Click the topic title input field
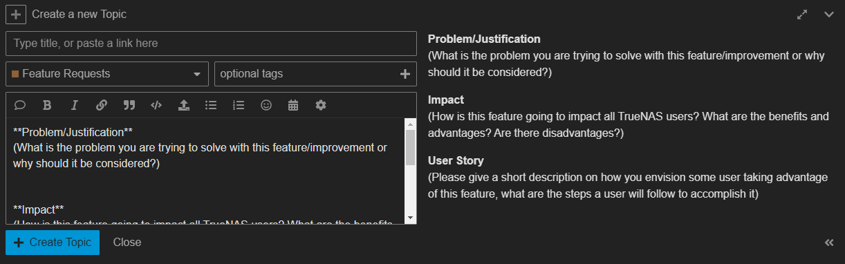Image resolution: width=845 pixels, height=264 pixels. tap(211, 43)
